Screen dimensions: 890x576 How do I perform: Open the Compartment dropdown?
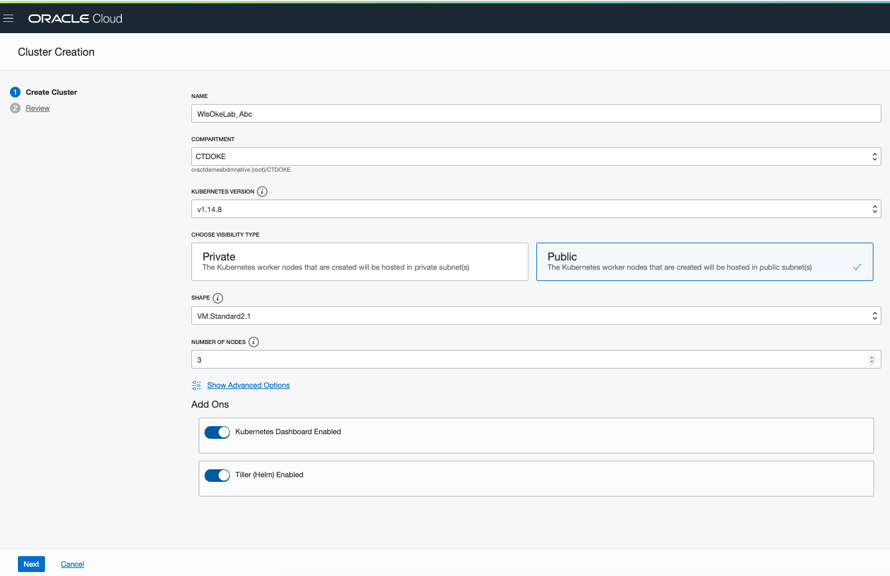[536, 156]
